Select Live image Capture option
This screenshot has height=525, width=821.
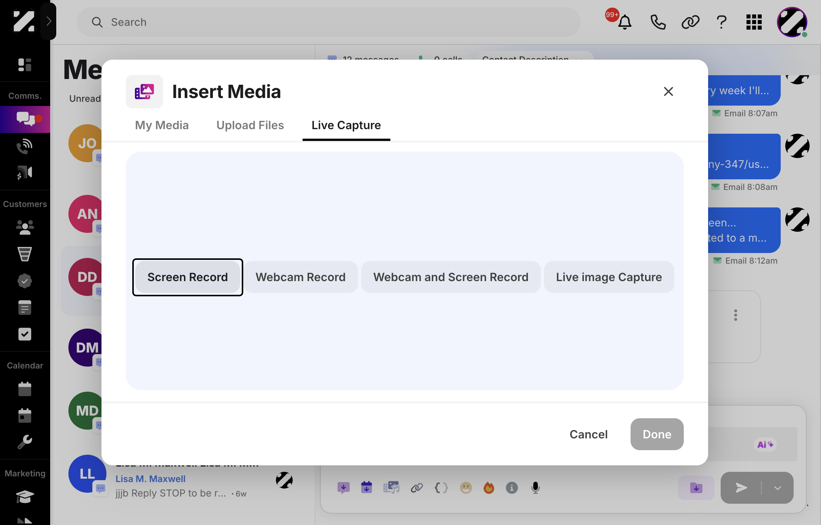[609, 277]
